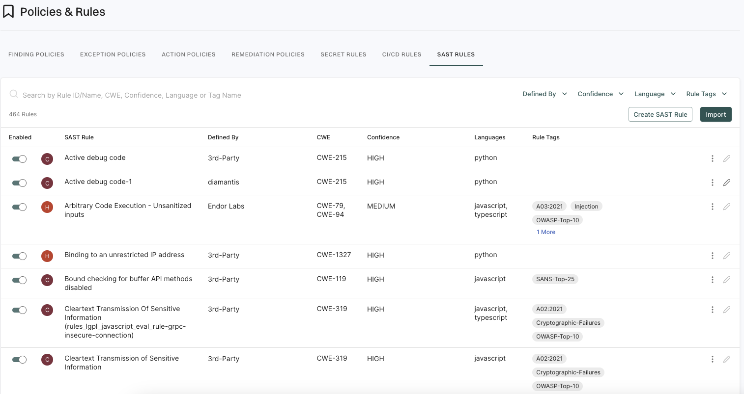This screenshot has width=744, height=394.
Task: Click the Import button
Action: 715,114
